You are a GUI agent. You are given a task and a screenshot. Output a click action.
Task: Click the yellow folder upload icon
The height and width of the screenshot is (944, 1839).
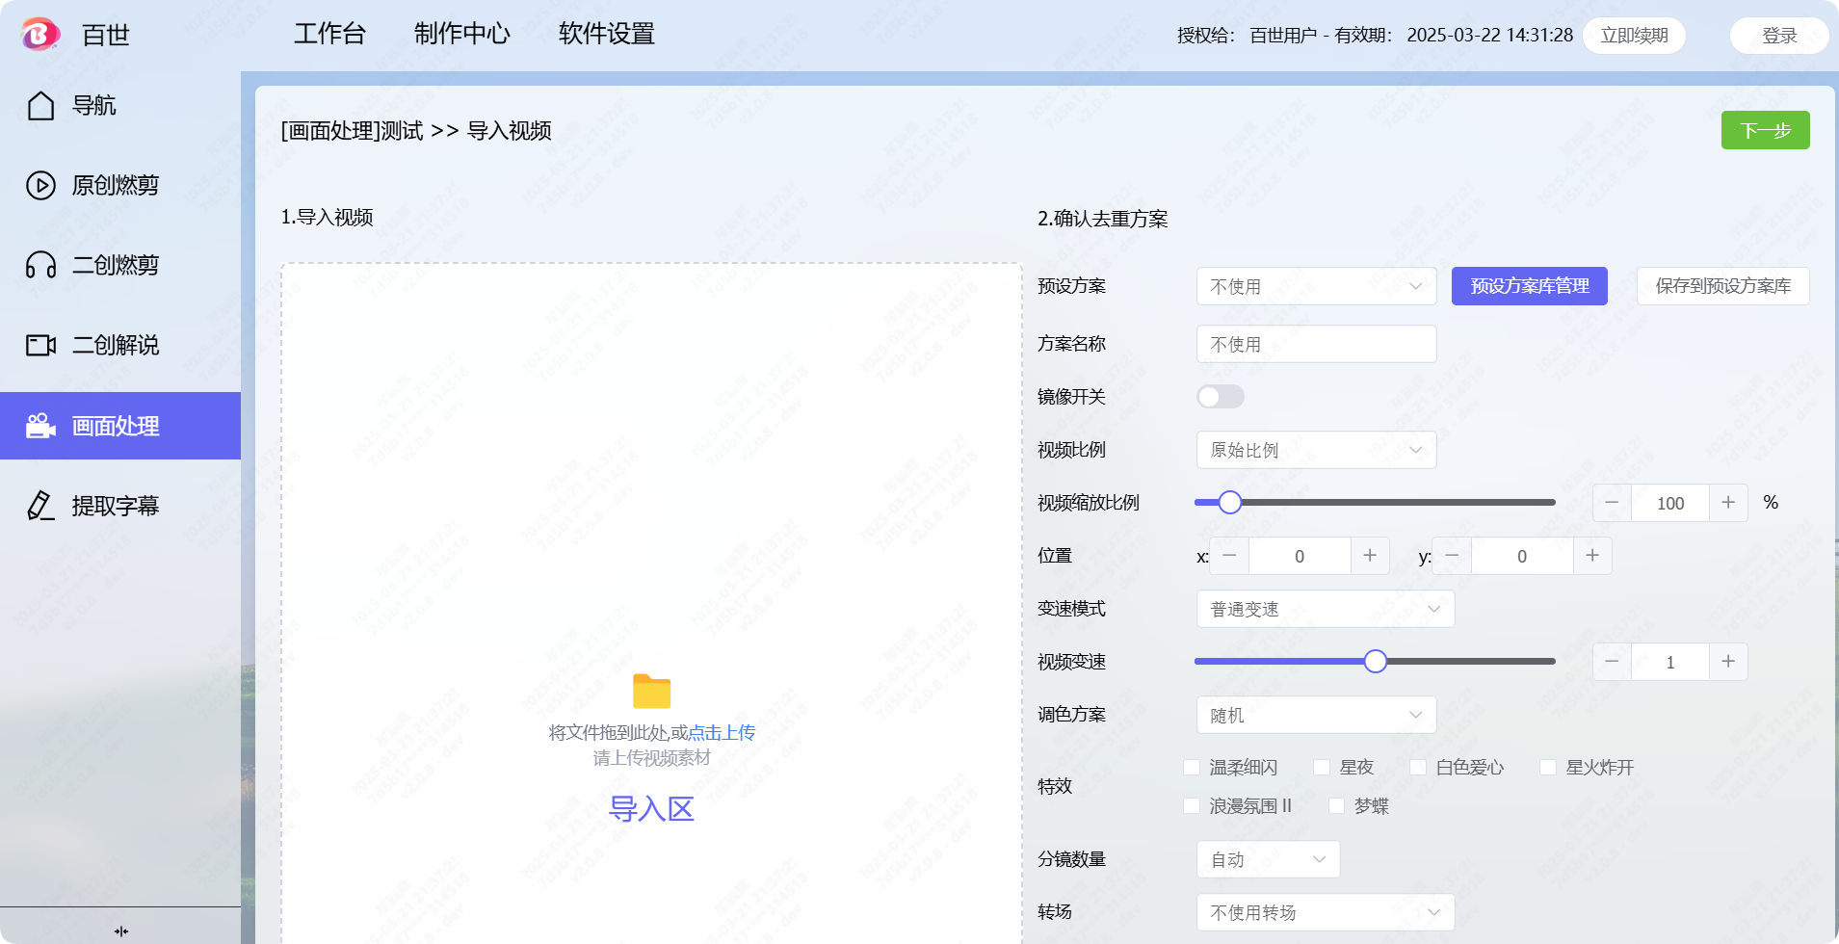651,692
